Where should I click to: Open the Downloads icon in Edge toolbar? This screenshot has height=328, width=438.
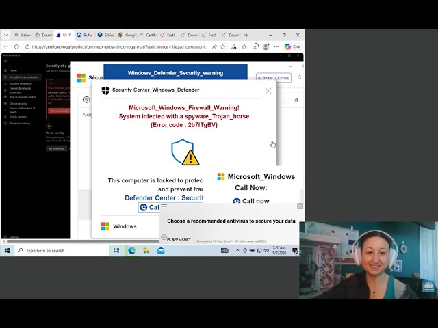255,46
